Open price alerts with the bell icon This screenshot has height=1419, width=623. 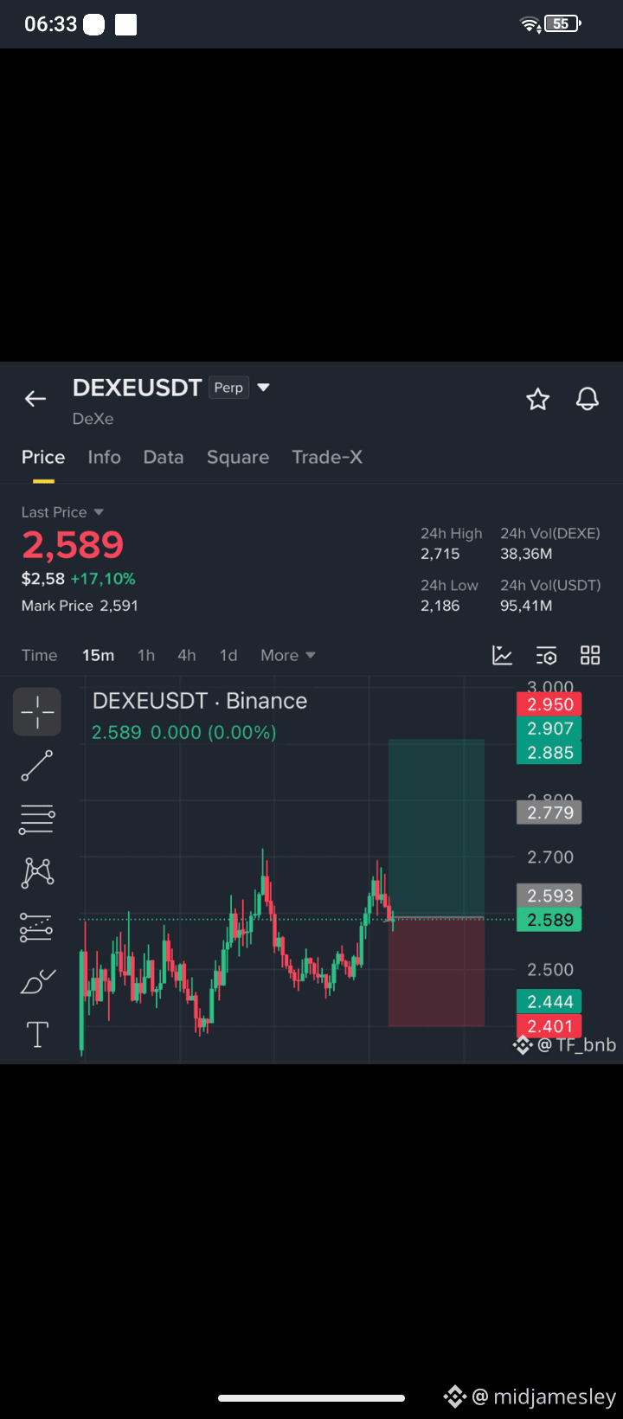[588, 399]
